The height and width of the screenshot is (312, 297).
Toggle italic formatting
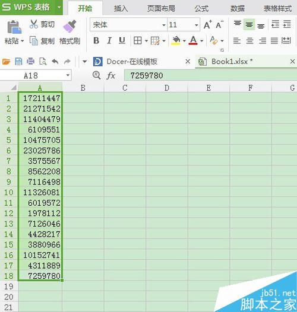[x=109, y=40]
